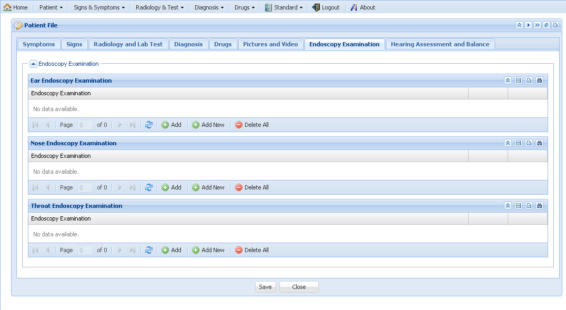
Task: Click save icon in Throat Endoscopy Examination header
Action: click(518, 206)
